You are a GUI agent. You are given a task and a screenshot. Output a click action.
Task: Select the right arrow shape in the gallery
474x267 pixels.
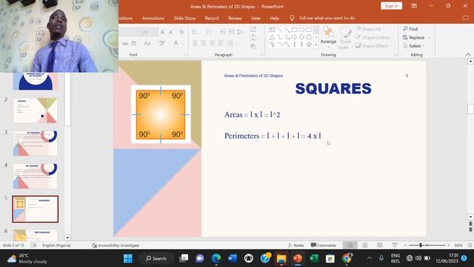coord(294,37)
